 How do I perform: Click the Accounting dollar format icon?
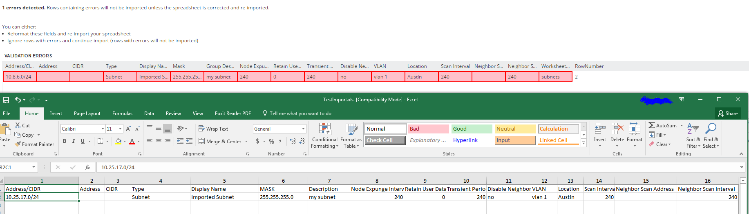[257, 141]
